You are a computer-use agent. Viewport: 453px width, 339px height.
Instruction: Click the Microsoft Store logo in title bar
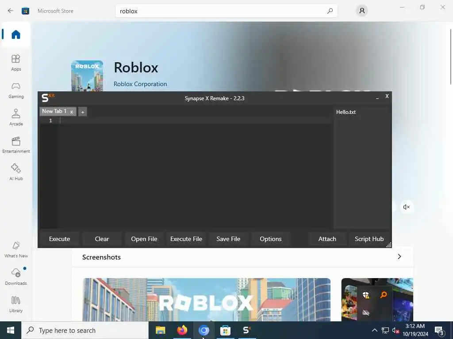pos(25,11)
